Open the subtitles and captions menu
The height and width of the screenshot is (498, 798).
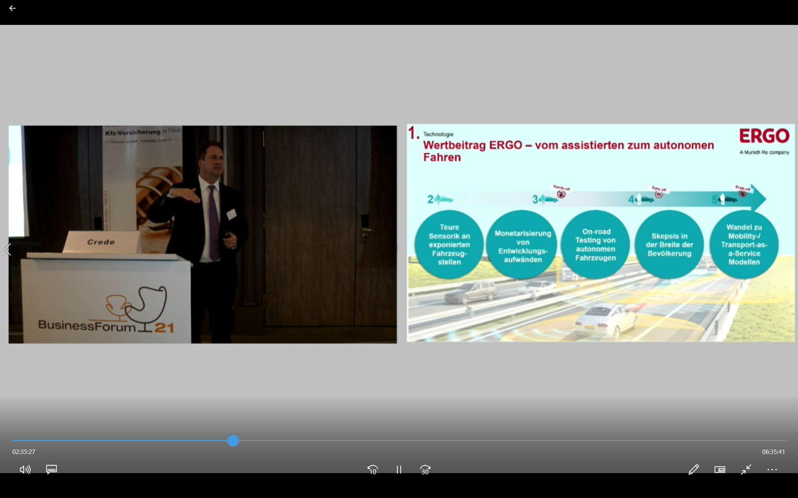(x=52, y=469)
